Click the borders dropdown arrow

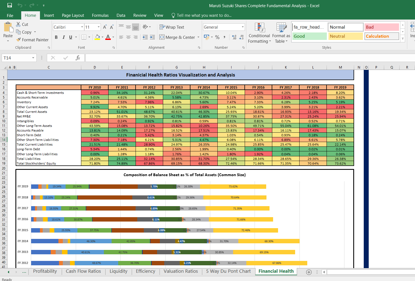click(89, 37)
